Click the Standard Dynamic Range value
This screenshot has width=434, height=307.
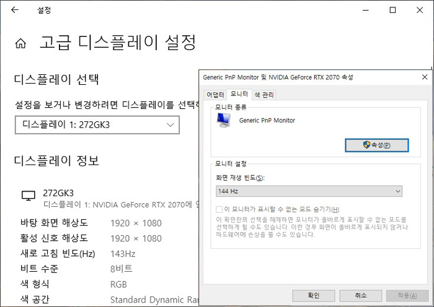click(154, 300)
